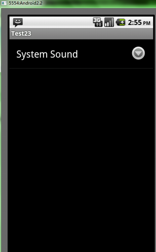
Task: Click the PM indicator next to clock
Action: point(147,23)
